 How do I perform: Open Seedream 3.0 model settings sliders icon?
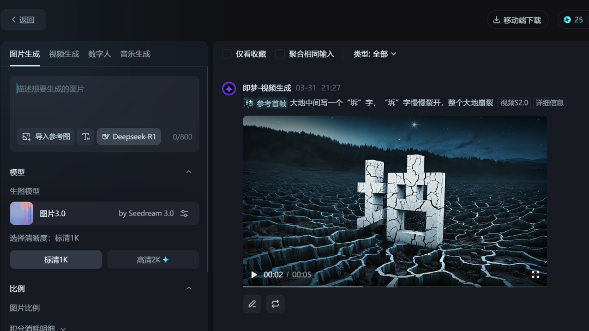coord(185,213)
